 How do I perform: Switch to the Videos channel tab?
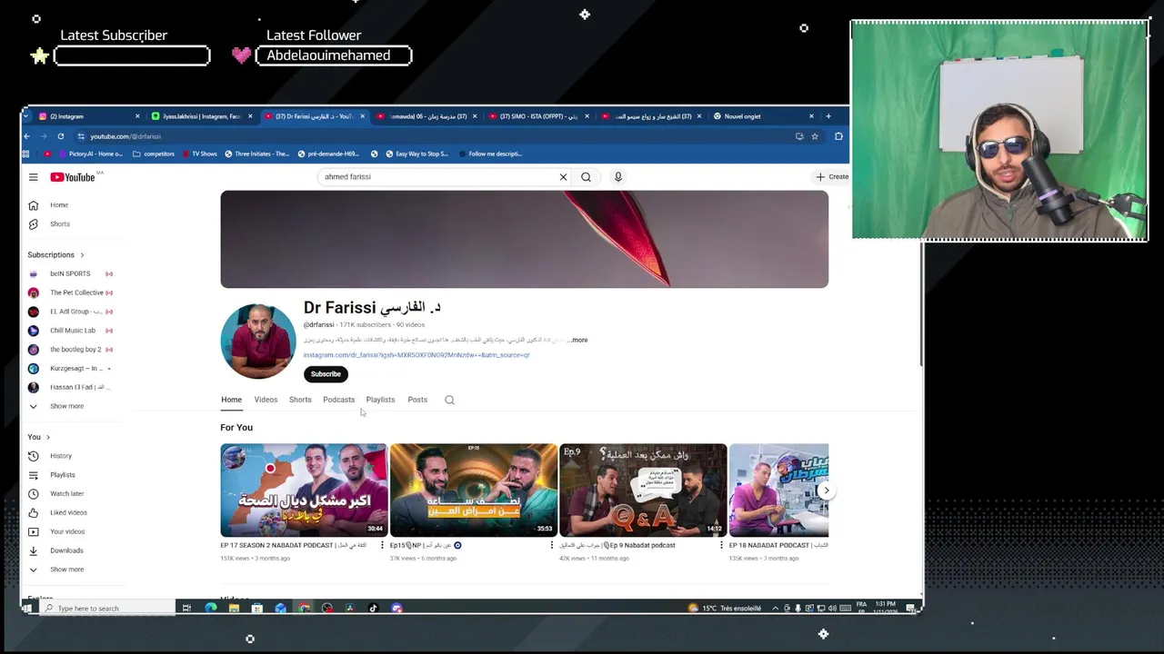[x=266, y=400]
